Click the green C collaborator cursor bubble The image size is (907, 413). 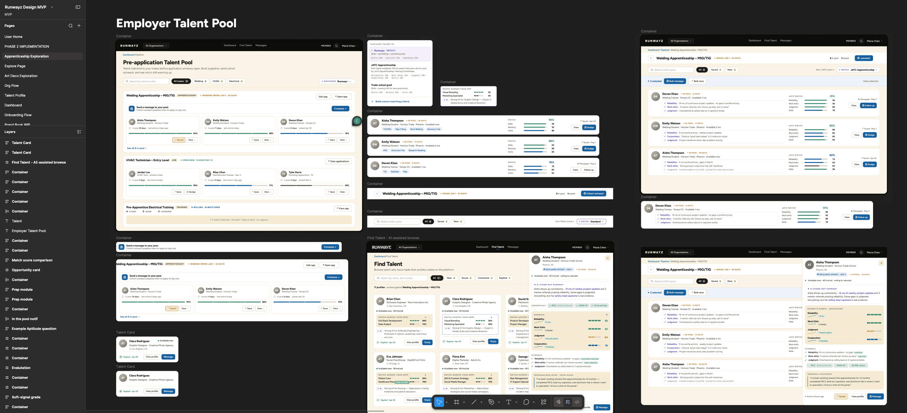click(x=357, y=121)
